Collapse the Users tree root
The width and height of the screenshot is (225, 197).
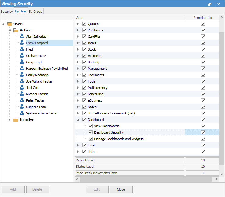click(x=3, y=24)
